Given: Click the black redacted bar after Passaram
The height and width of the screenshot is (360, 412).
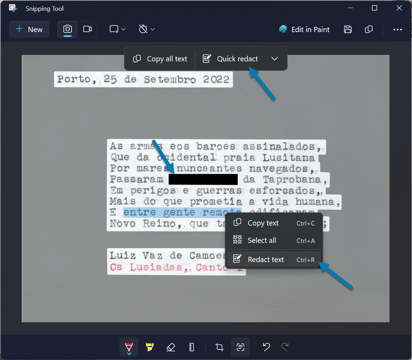Looking at the screenshot, I should coord(203,179).
